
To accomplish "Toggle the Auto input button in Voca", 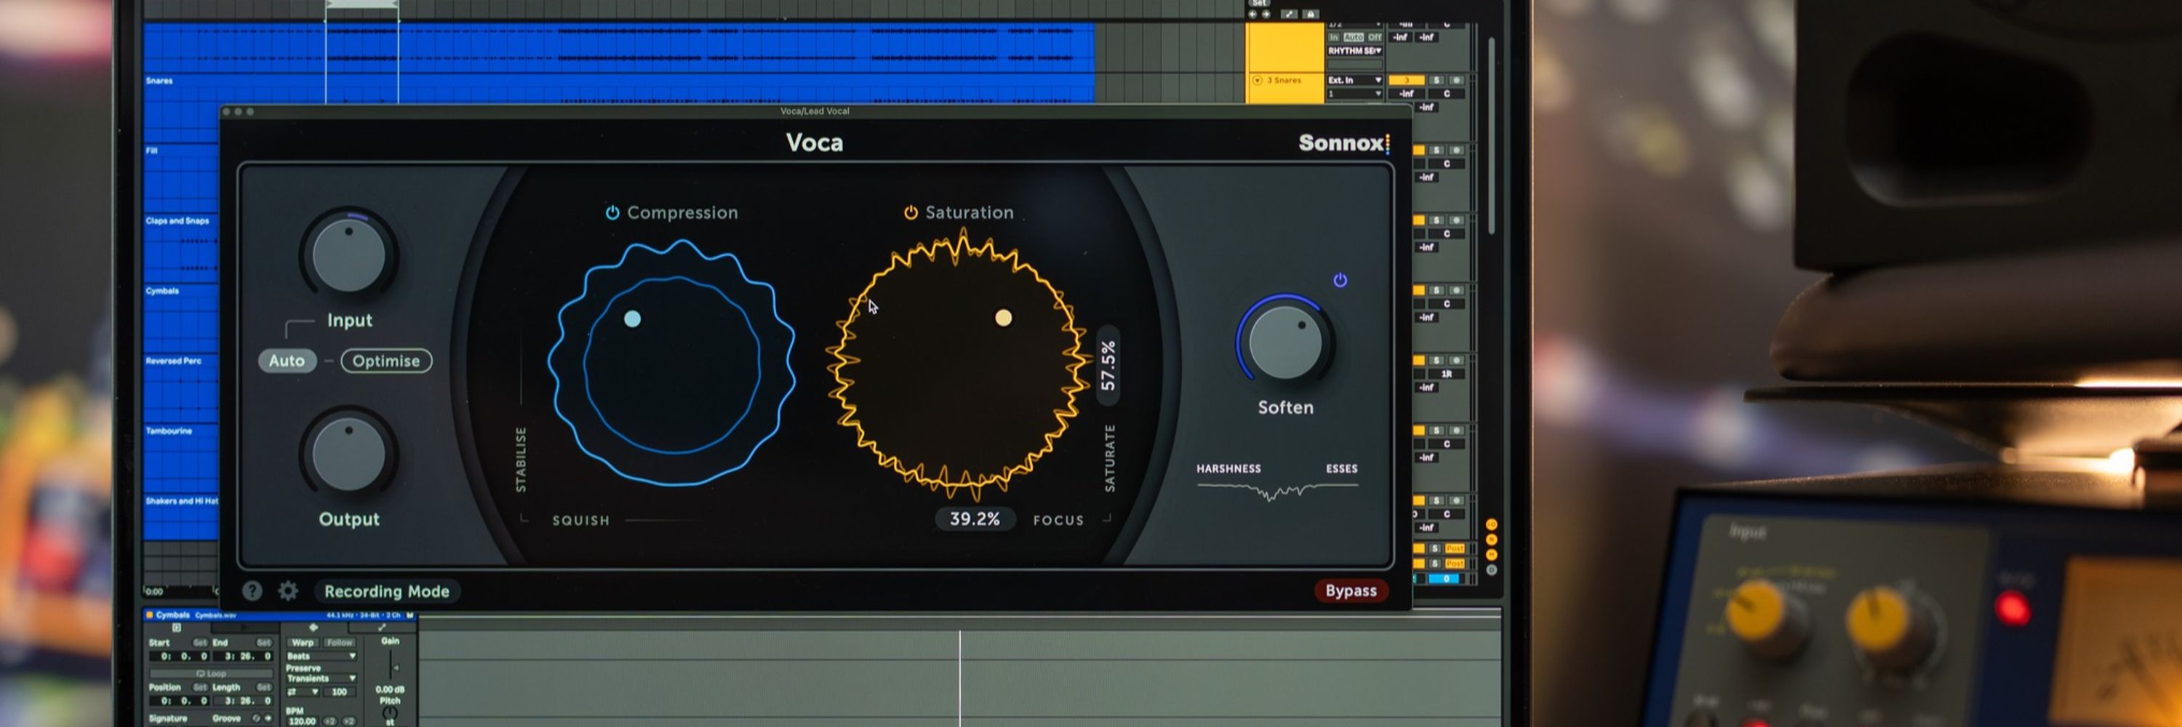I will (x=287, y=361).
